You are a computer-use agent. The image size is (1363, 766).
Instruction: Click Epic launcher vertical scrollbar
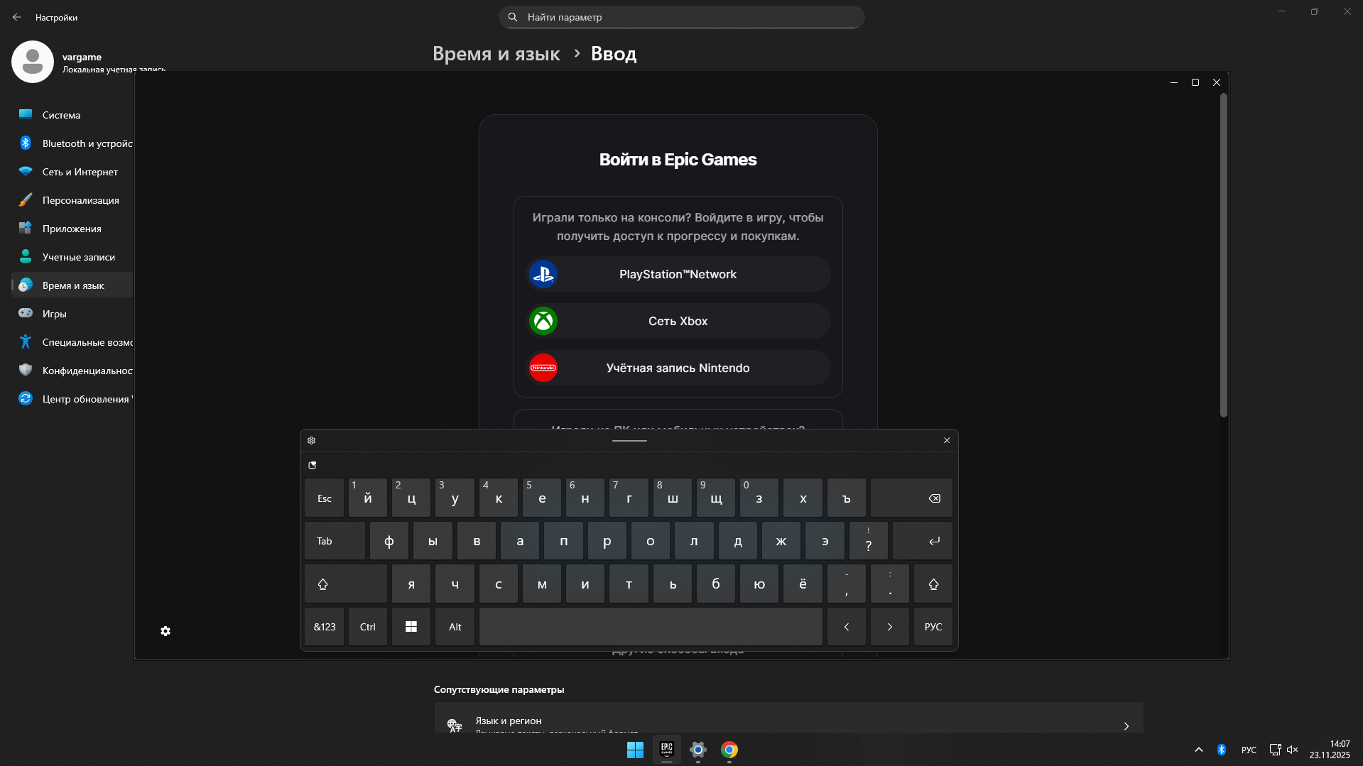[x=1223, y=256]
